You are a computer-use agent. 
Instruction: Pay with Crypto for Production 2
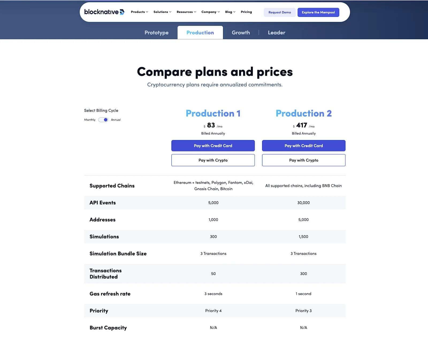pyautogui.click(x=304, y=160)
